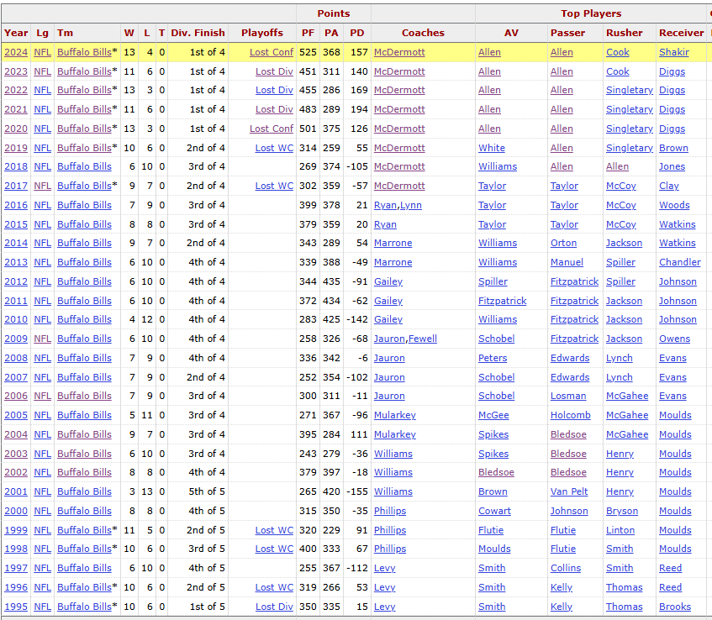Sort by Div. Finish column header
Image resolution: width=712 pixels, height=620 pixels.
[x=198, y=33]
